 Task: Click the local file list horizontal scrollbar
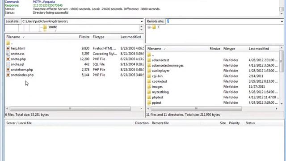pyautogui.click(x=70, y=109)
